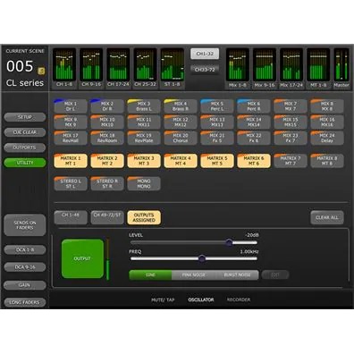Deselect MATRIX 2 output
Screen dimensions: 354x354
tap(107, 161)
